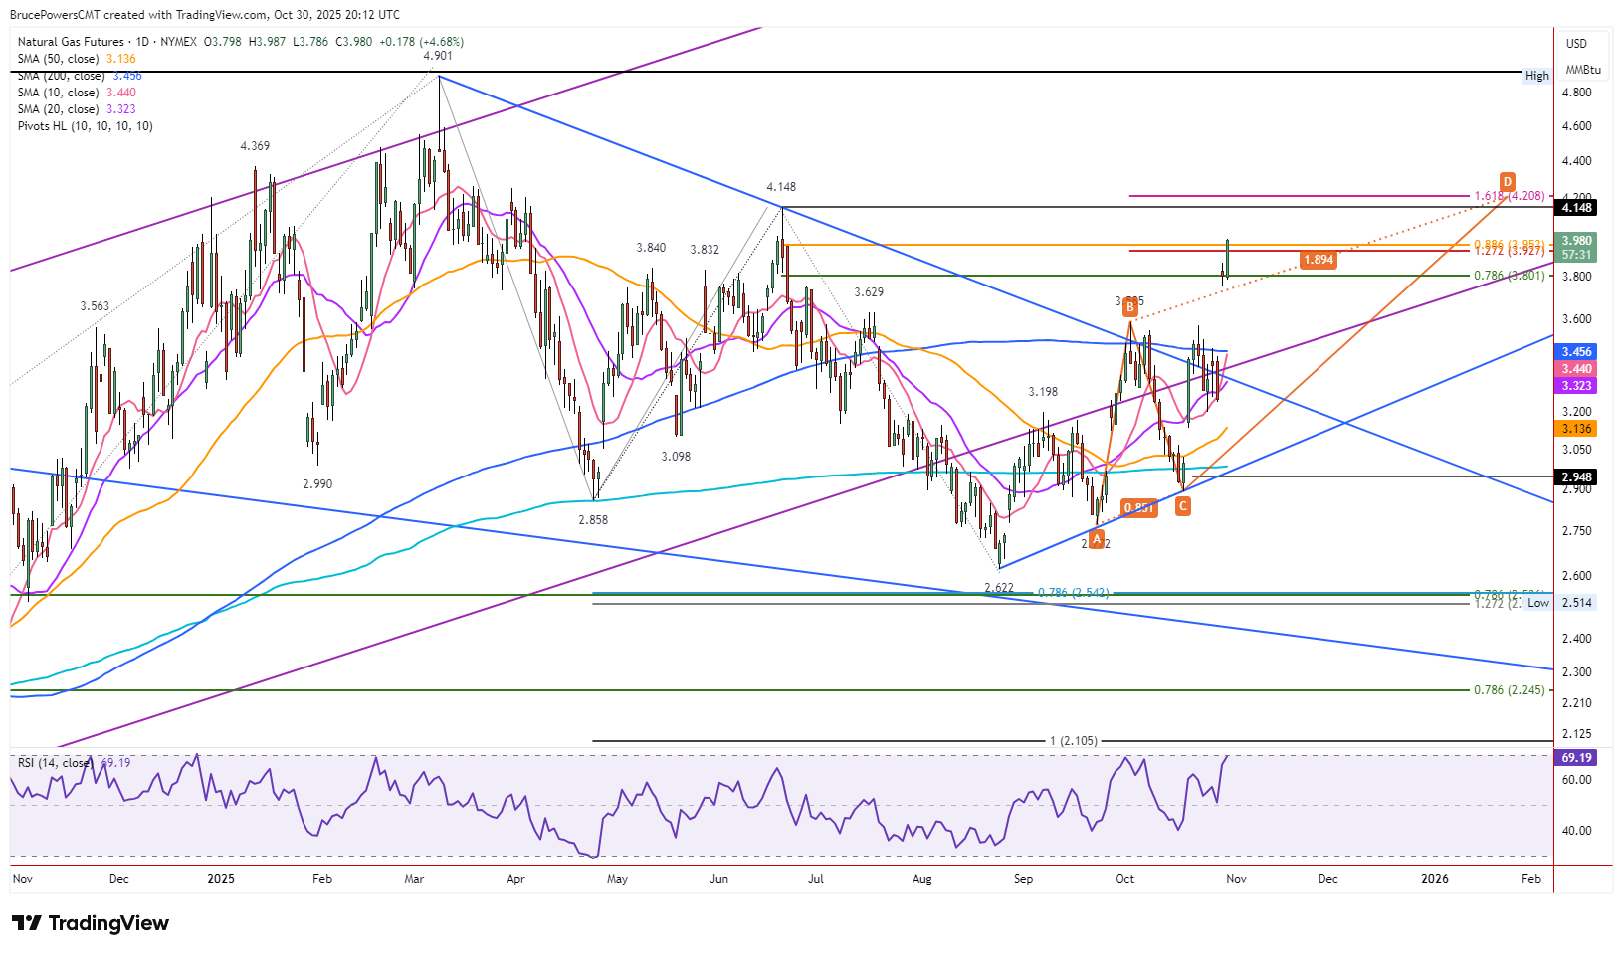The height and width of the screenshot is (953, 1623).
Task: Select the orange A pattern marker
Action: [1096, 539]
